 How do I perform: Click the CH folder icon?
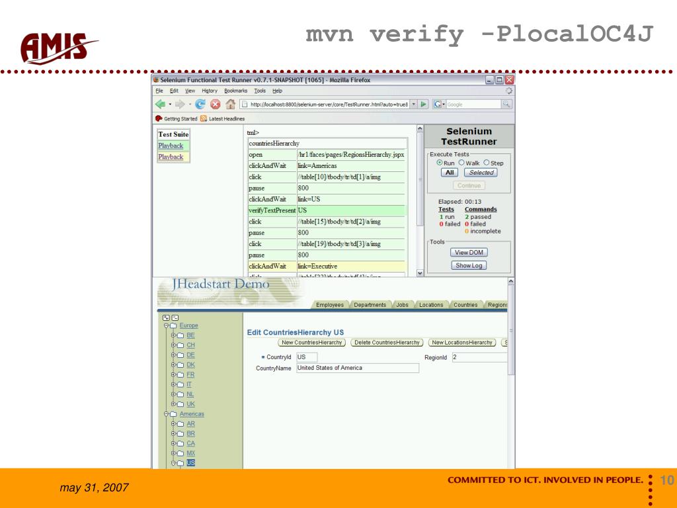pos(180,345)
